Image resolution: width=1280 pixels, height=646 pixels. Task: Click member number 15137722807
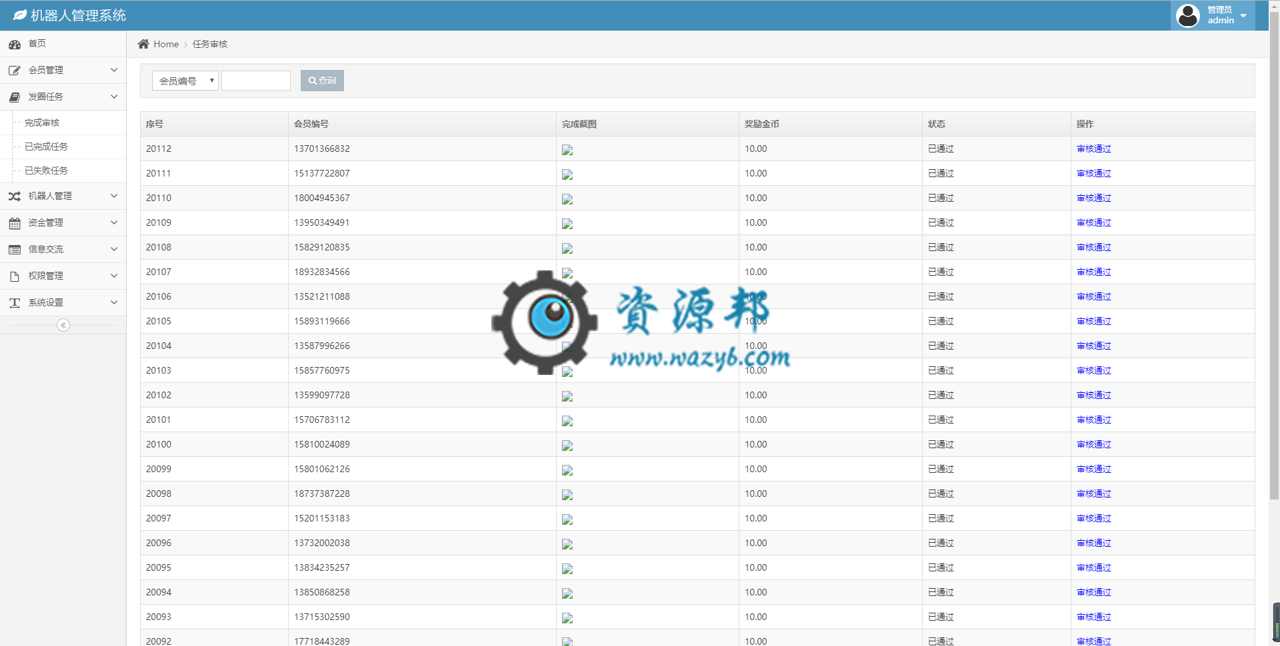click(x=322, y=173)
